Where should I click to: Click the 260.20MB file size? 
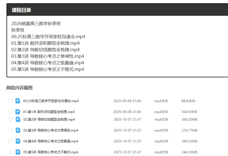pos(190,119)
